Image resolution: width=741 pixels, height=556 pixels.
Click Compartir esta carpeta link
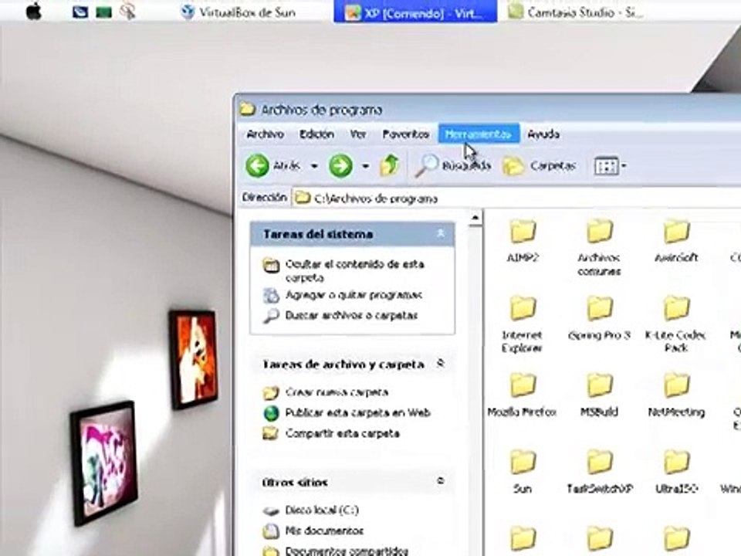[342, 433]
